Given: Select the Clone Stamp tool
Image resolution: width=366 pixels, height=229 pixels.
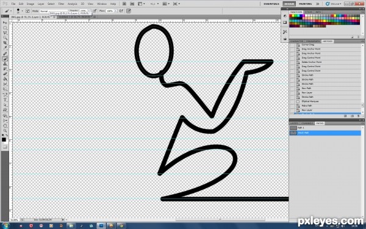Looking at the screenshot, I should pyautogui.click(x=5, y=64).
